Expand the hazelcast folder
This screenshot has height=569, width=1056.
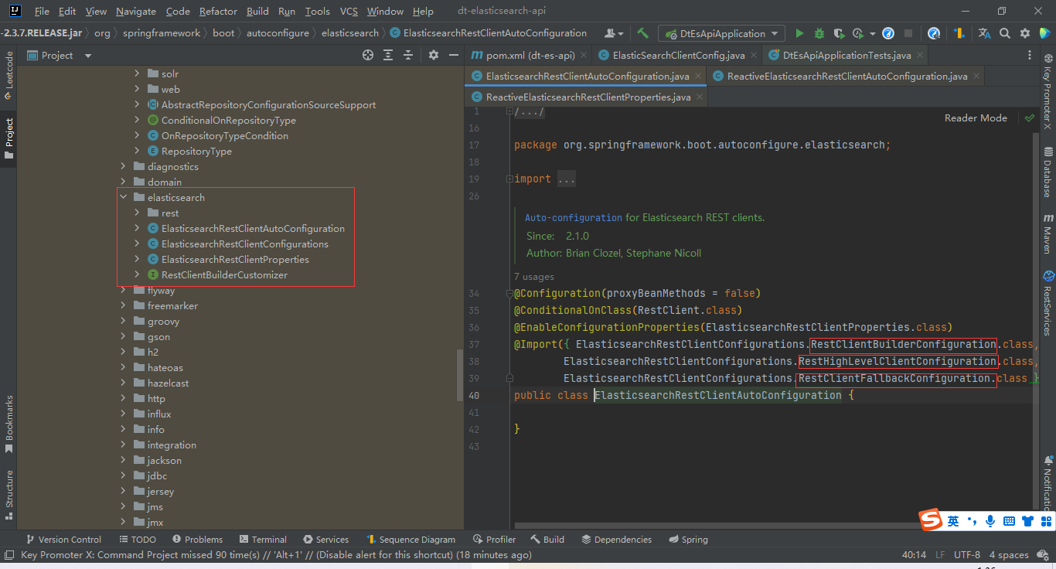click(x=124, y=383)
